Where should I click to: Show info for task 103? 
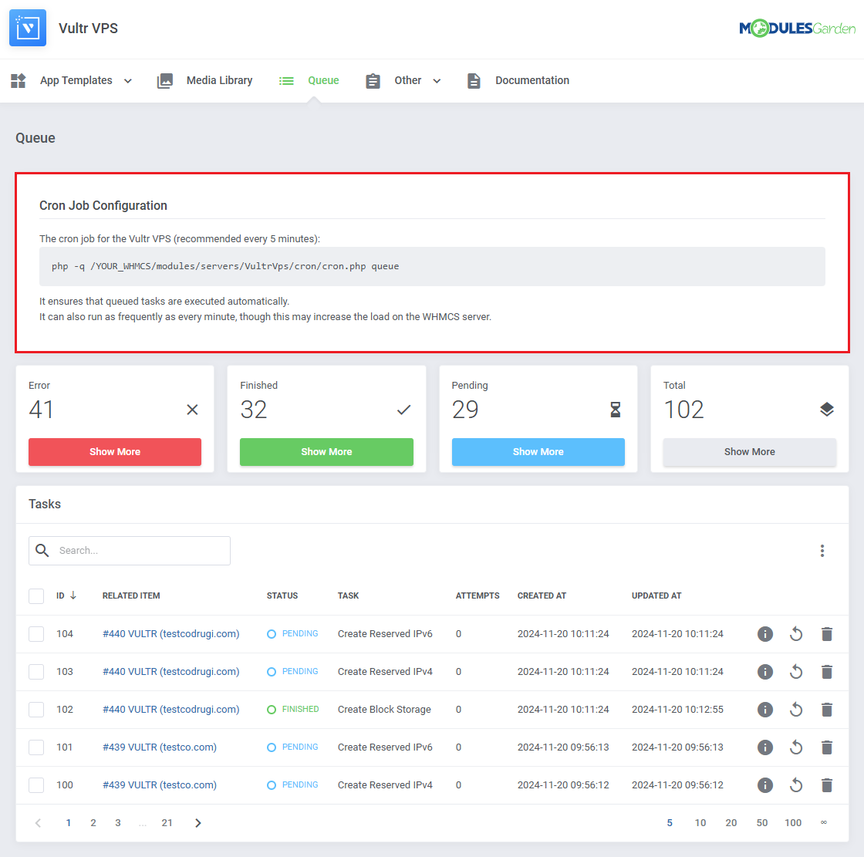[764, 672]
